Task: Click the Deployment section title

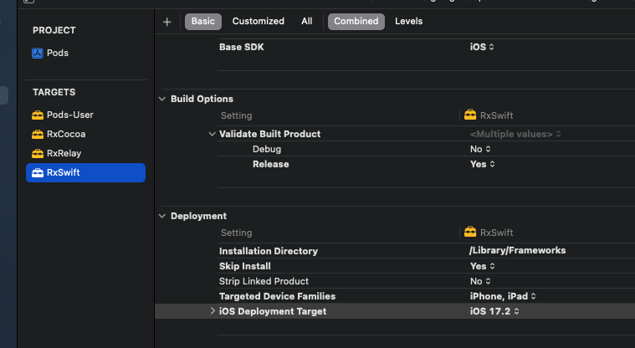Action: pos(198,216)
